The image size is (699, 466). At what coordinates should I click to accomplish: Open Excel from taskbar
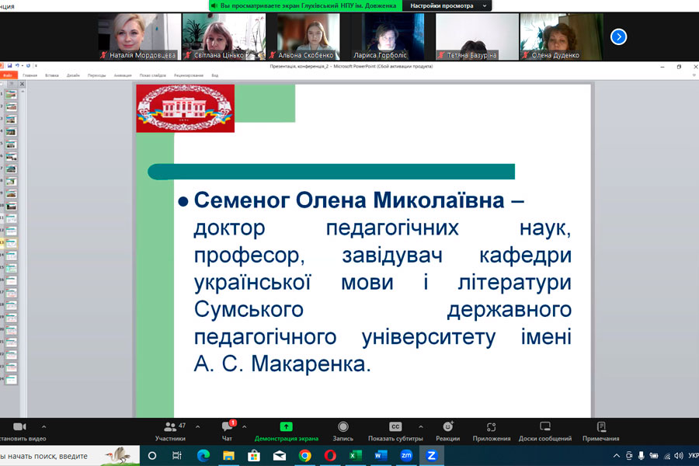[x=355, y=456]
